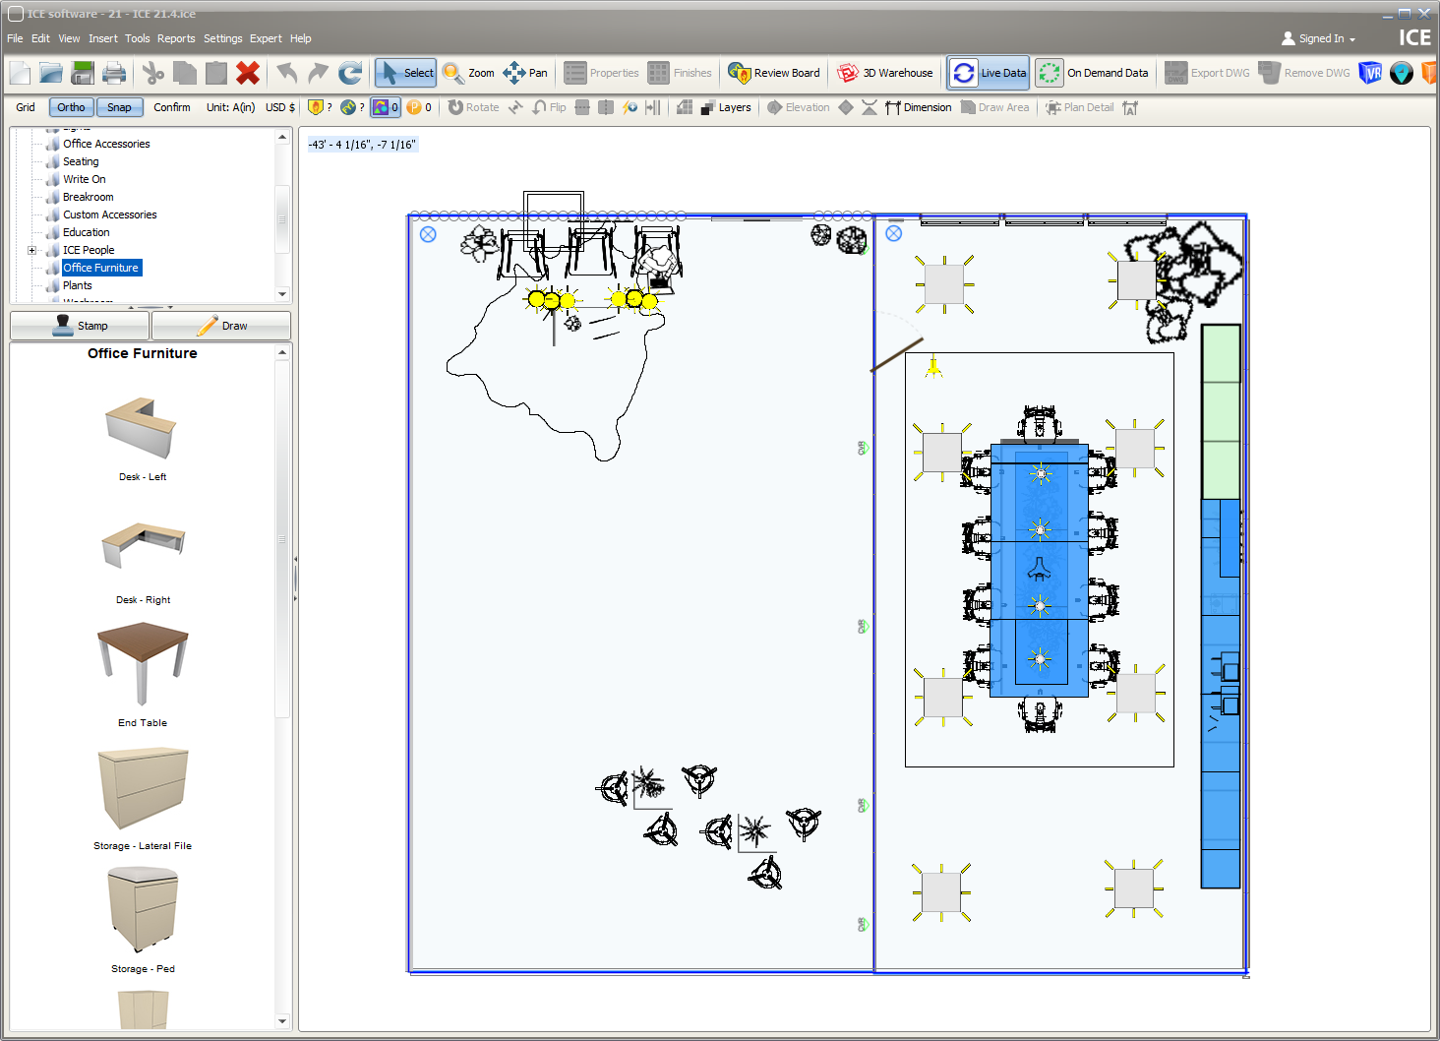Screen dimensions: 1440x1041
Task: Open the Insert menu
Action: point(103,38)
